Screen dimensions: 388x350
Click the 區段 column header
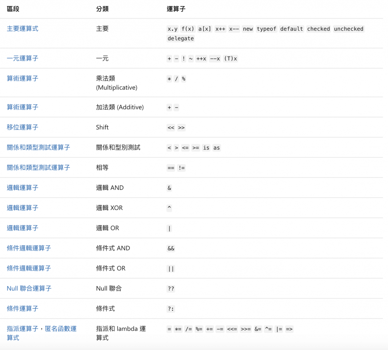click(13, 9)
